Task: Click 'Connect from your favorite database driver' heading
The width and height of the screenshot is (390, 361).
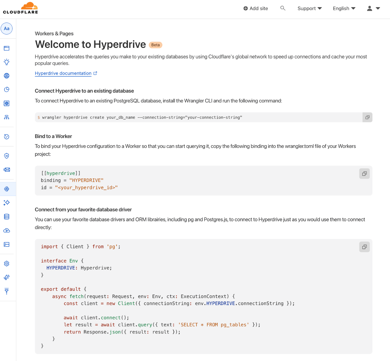Action: point(83,210)
